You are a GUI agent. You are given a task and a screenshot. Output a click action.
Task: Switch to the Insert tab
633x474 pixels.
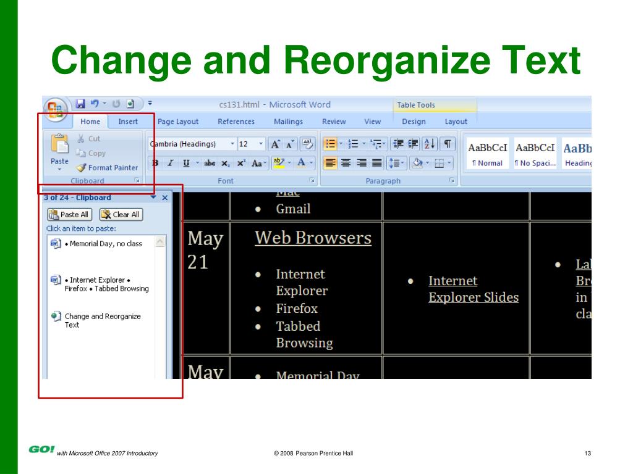[x=128, y=122]
